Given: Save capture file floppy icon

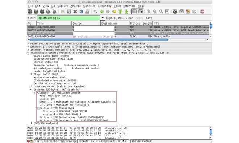Looking at the screenshot, I should [69, 12].
